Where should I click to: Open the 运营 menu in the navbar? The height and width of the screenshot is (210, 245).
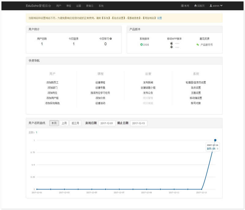(79, 6)
